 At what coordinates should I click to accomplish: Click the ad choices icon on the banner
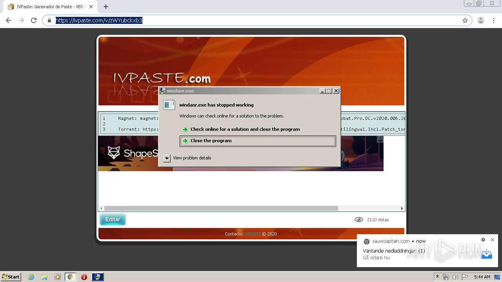[380, 139]
